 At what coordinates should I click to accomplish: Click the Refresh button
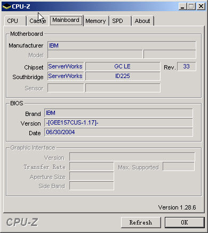pos(141,222)
